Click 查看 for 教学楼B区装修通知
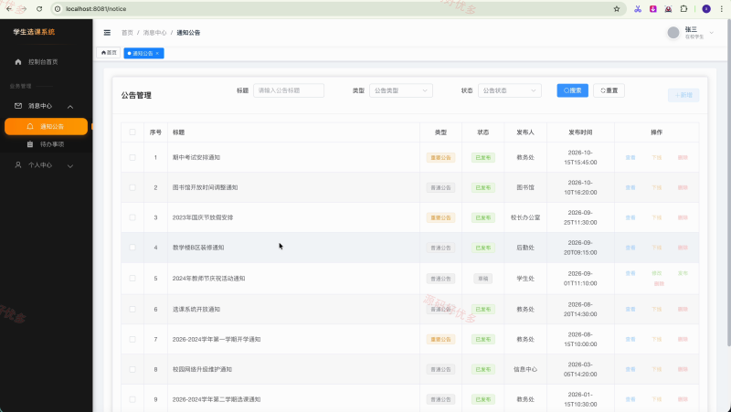The height and width of the screenshot is (412, 731). [x=630, y=248]
